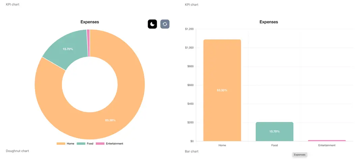Click the thin pink Entertainment doughnut slice

(88, 32)
